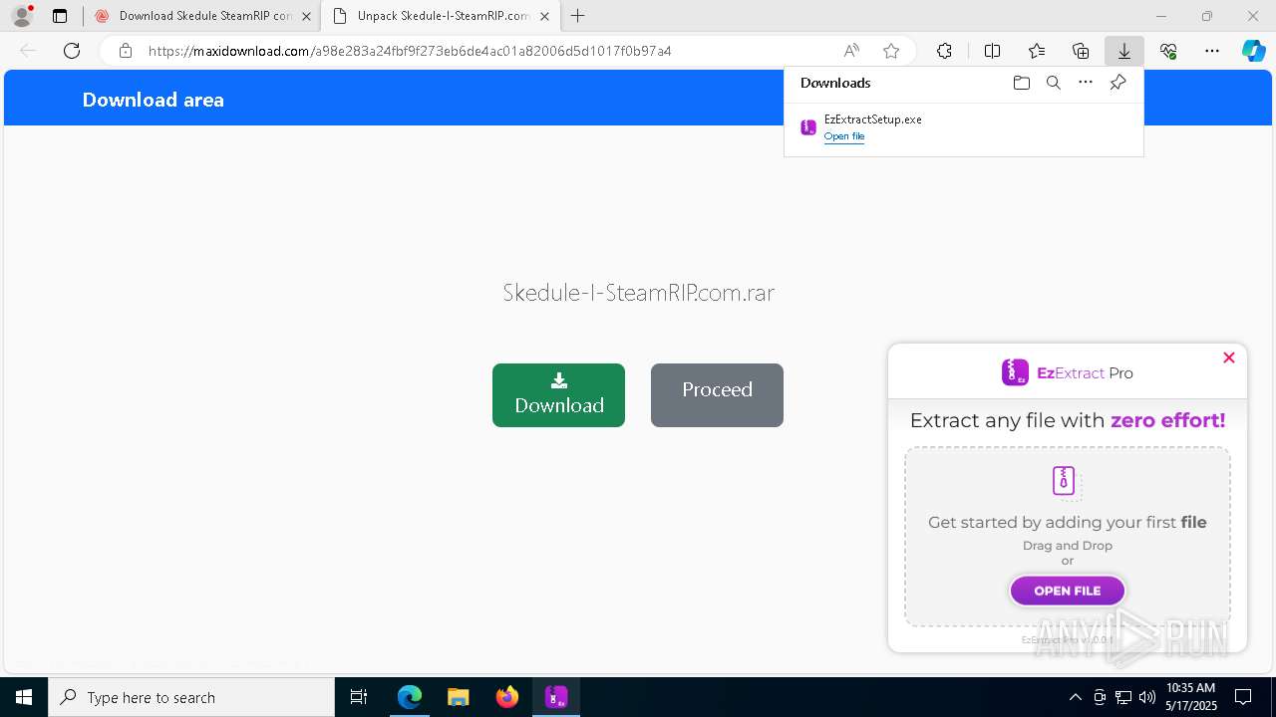
Task: Open the tab actions menu icon
Action: [x=60, y=16]
